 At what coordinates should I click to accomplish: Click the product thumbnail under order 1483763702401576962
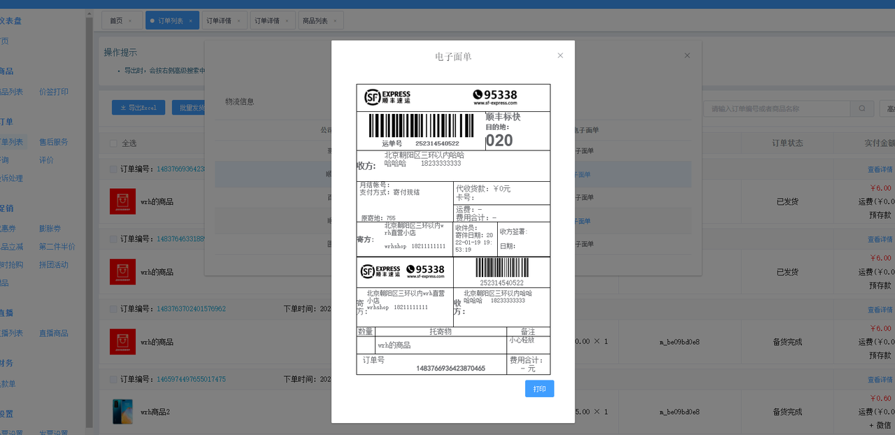point(122,342)
